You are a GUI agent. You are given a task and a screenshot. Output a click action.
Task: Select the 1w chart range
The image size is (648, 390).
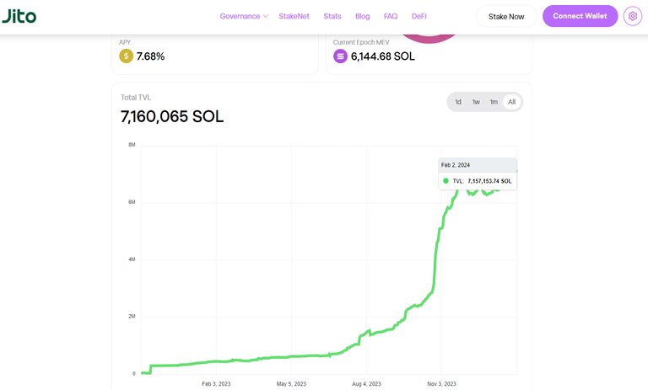pyautogui.click(x=476, y=102)
